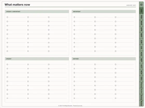The width and height of the screenshot is (145, 108).
Task: Check last checkbox in Urgent & Important's left column
Action: [x=8, y=51]
